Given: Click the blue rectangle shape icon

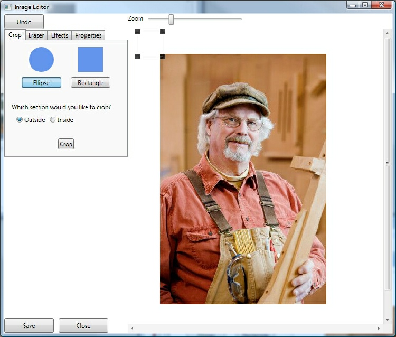Looking at the screenshot, I should coord(90,59).
